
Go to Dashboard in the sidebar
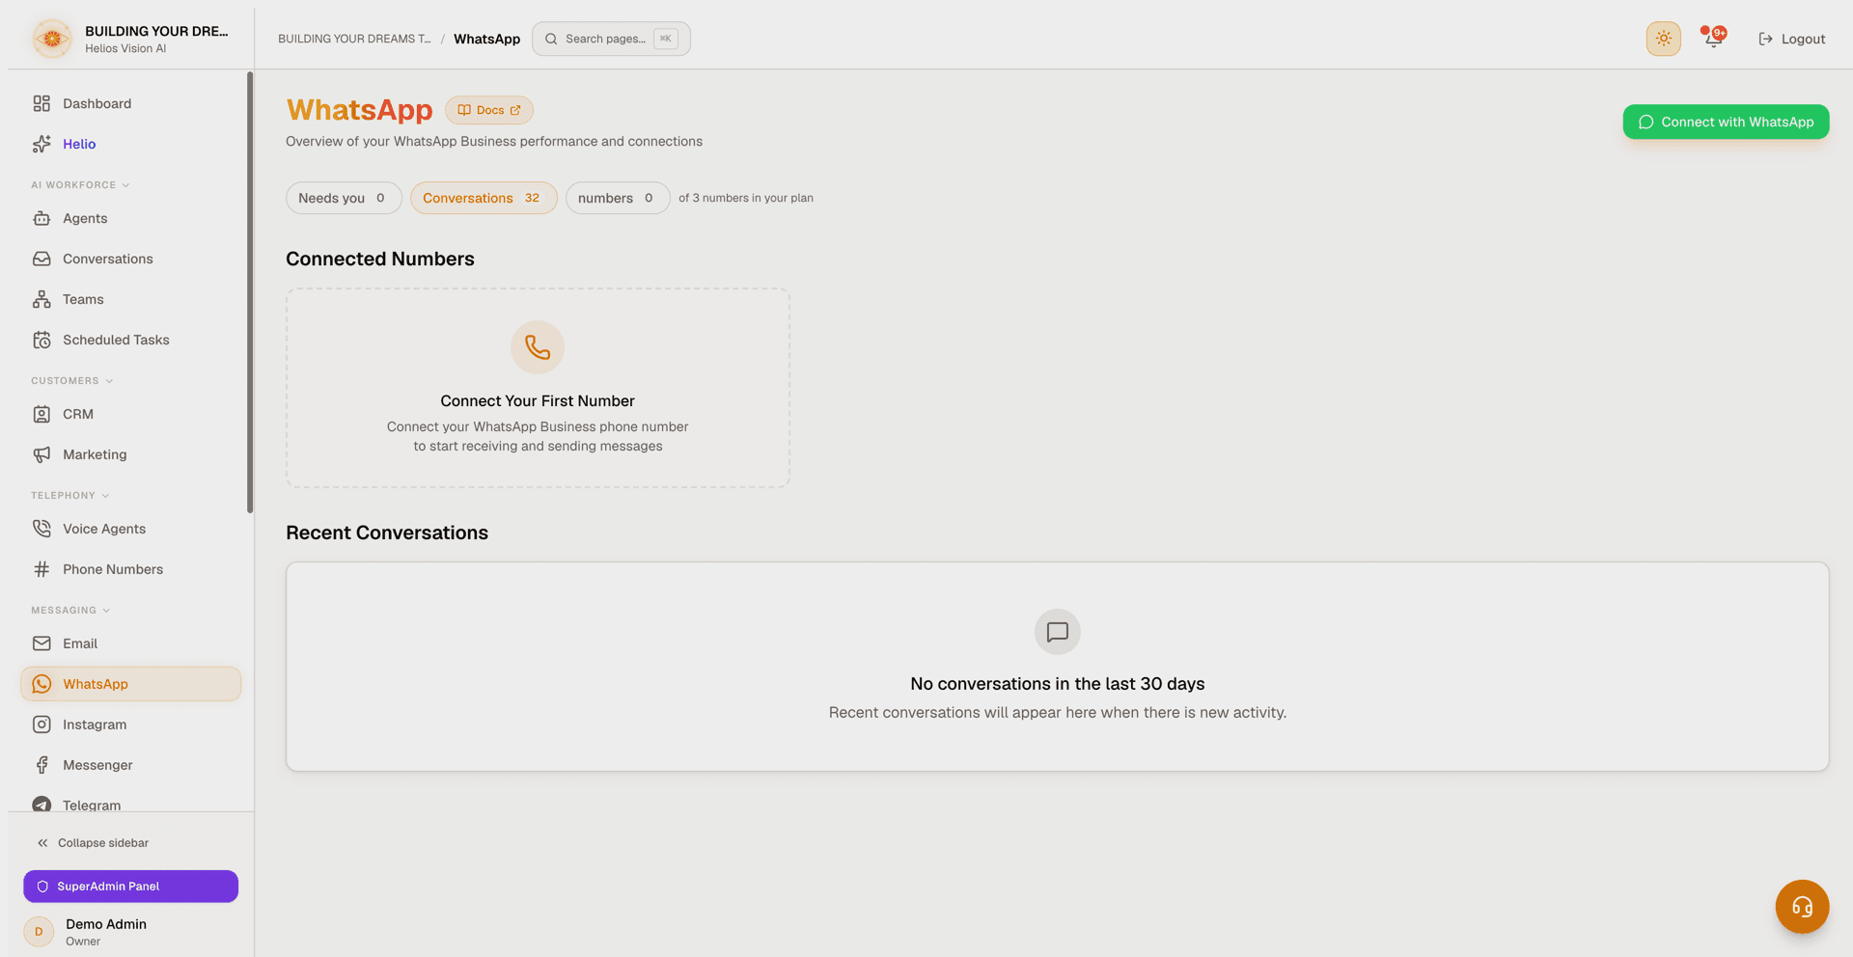[x=130, y=103]
